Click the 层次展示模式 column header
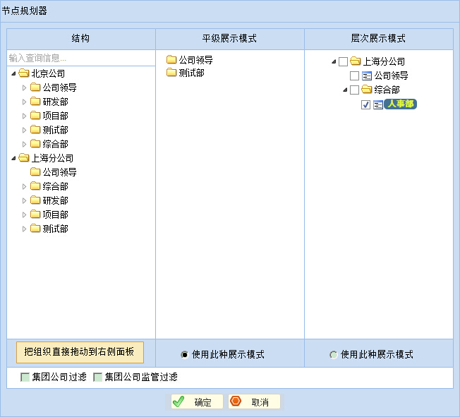This screenshot has height=417, width=460. click(378, 39)
